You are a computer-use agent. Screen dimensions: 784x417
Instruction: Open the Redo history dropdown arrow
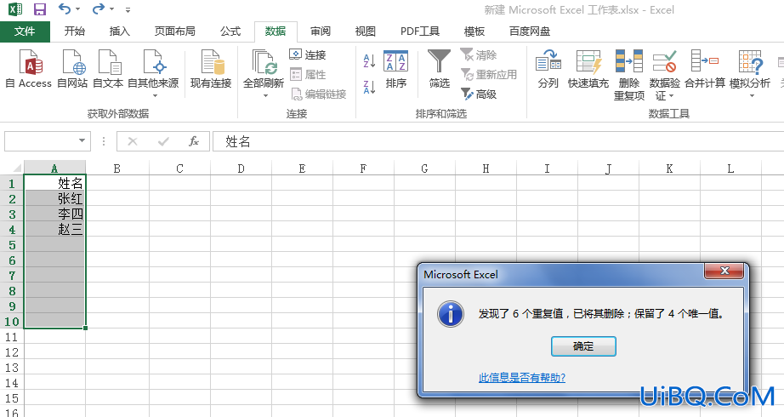point(111,9)
